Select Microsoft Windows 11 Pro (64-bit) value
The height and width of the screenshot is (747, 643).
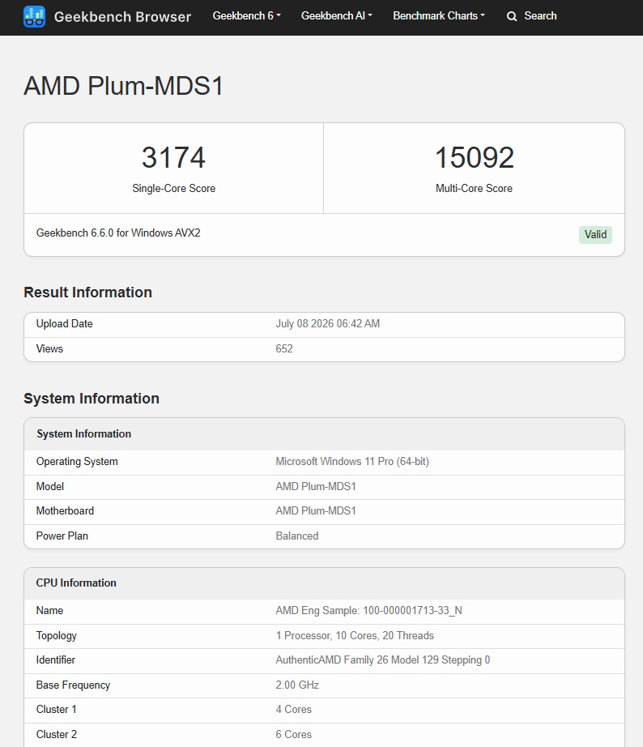pyautogui.click(x=352, y=462)
